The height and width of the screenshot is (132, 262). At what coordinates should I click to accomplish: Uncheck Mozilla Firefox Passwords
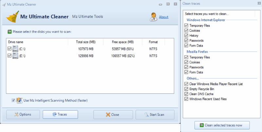(x=186, y=67)
